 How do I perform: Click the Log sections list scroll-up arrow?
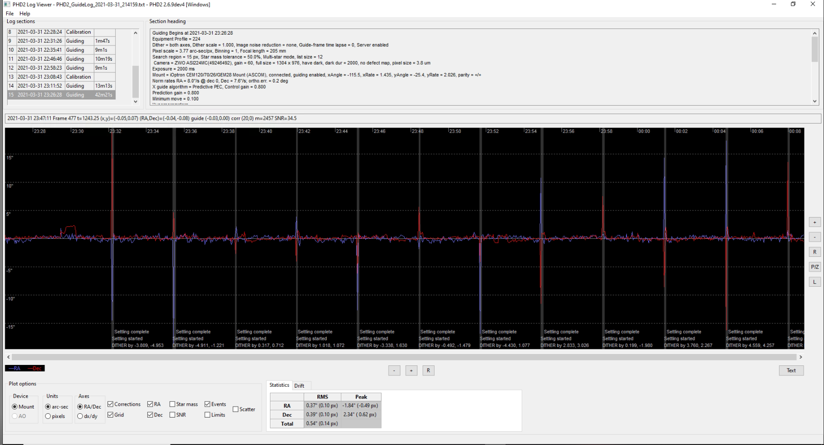[x=136, y=33]
